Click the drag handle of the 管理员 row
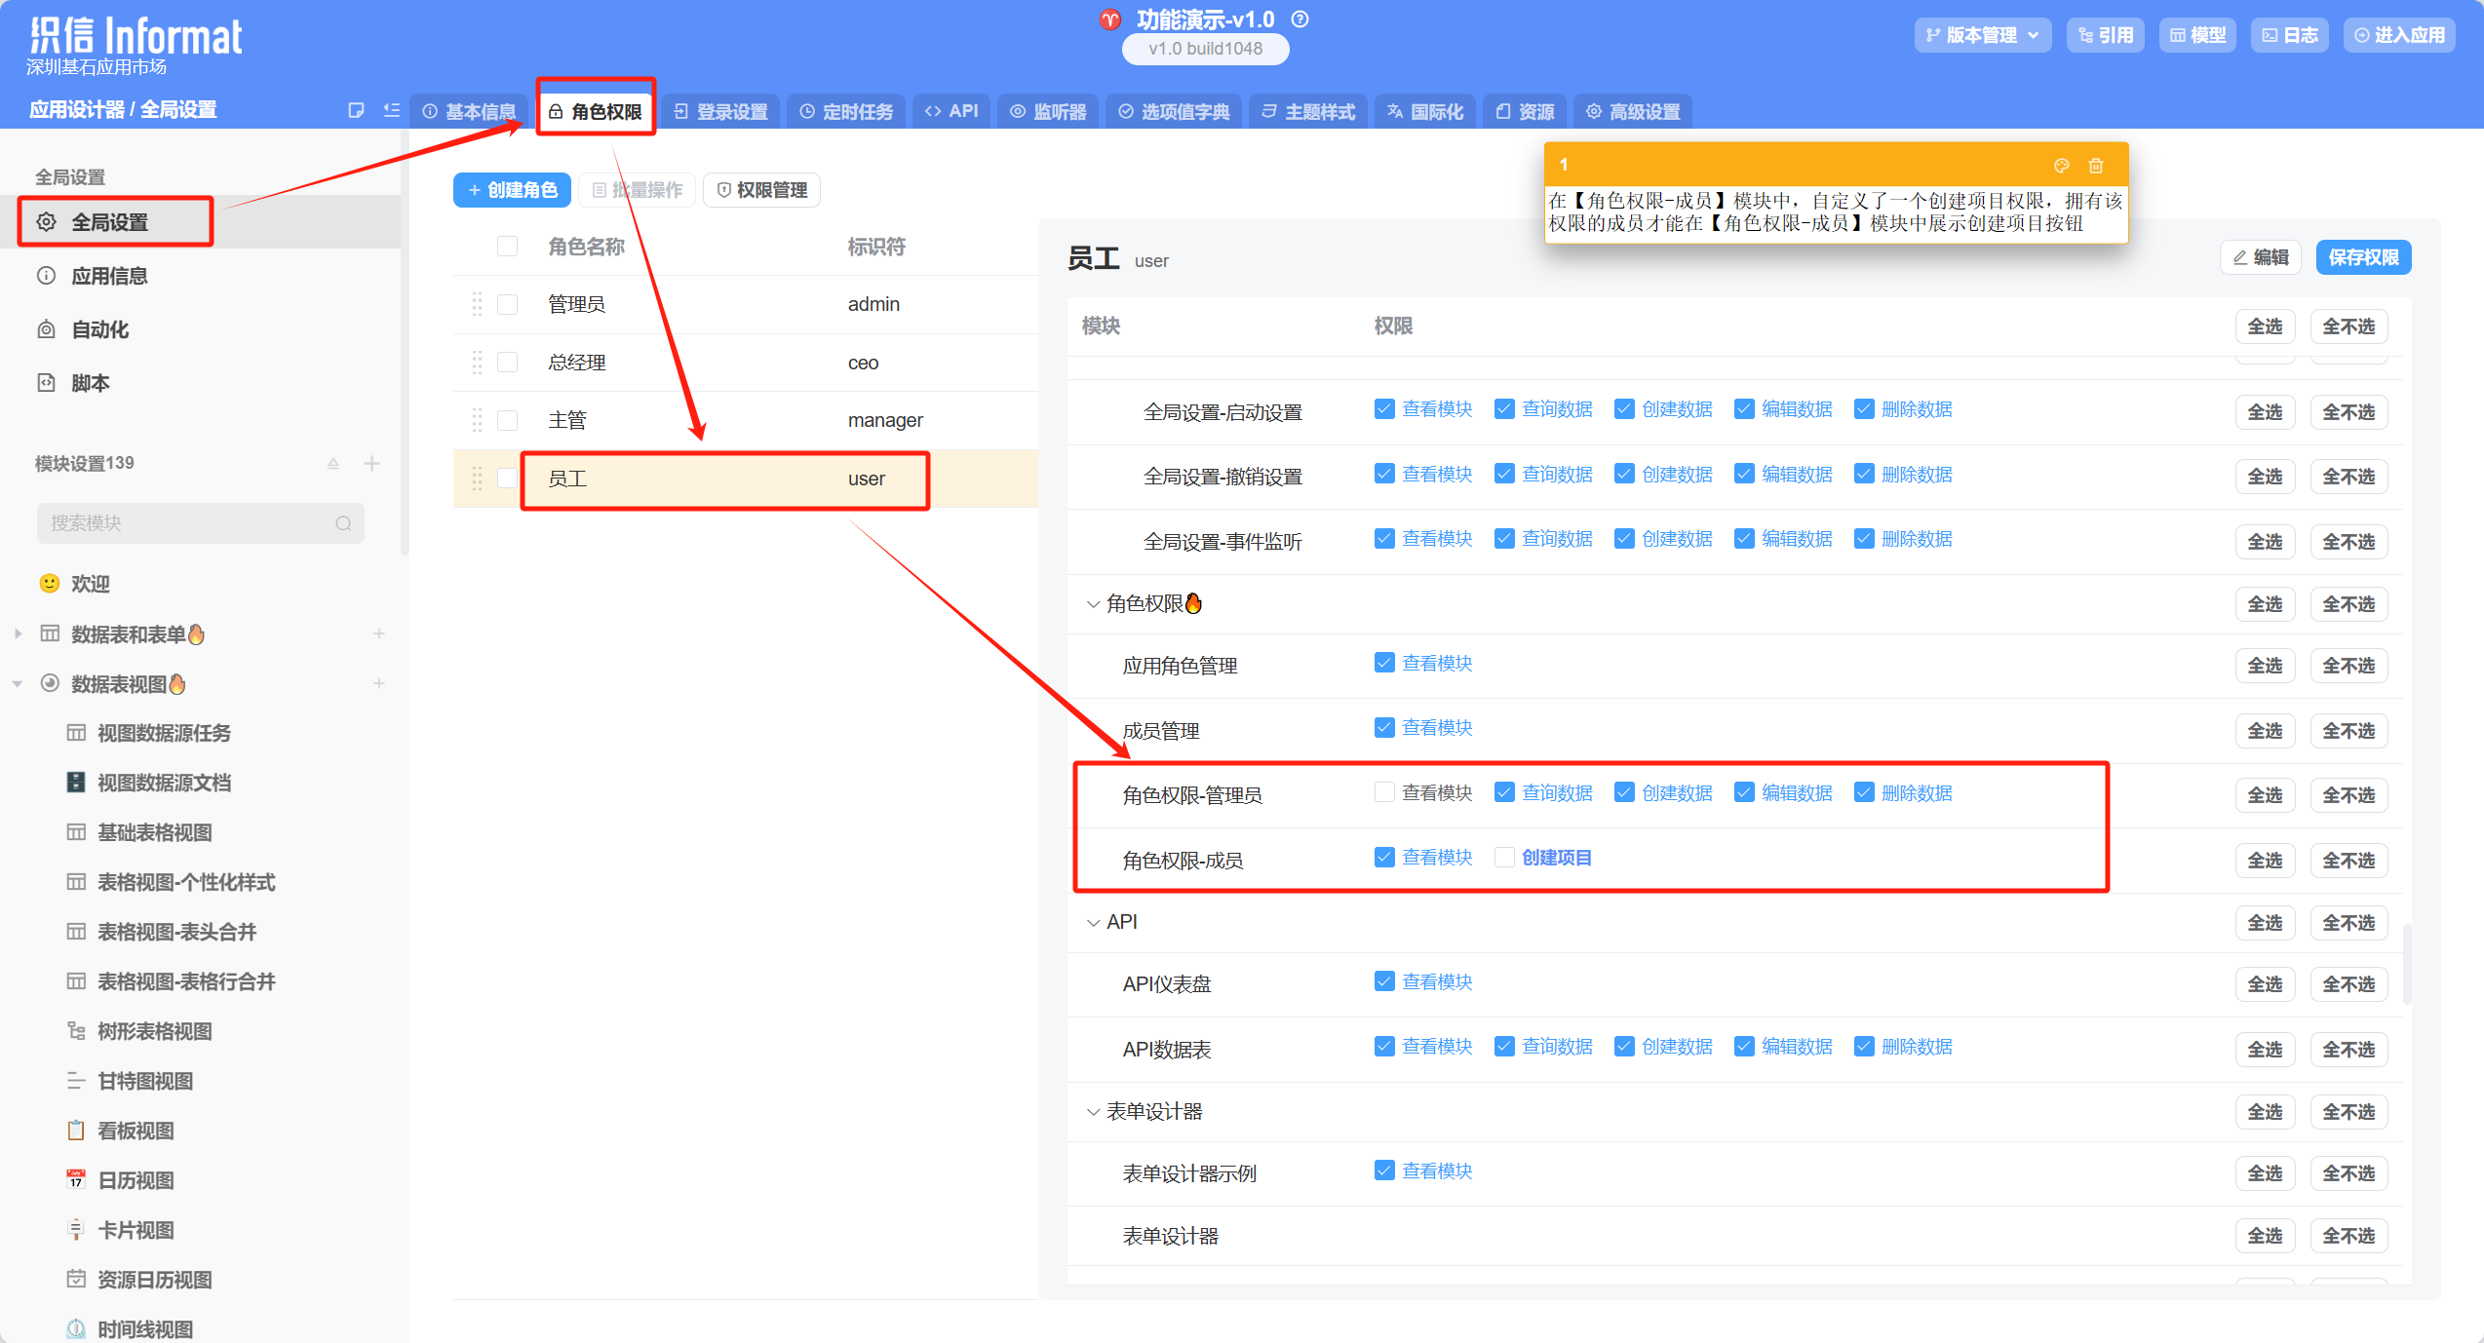The width and height of the screenshot is (2484, 1343). coord(477,304)
